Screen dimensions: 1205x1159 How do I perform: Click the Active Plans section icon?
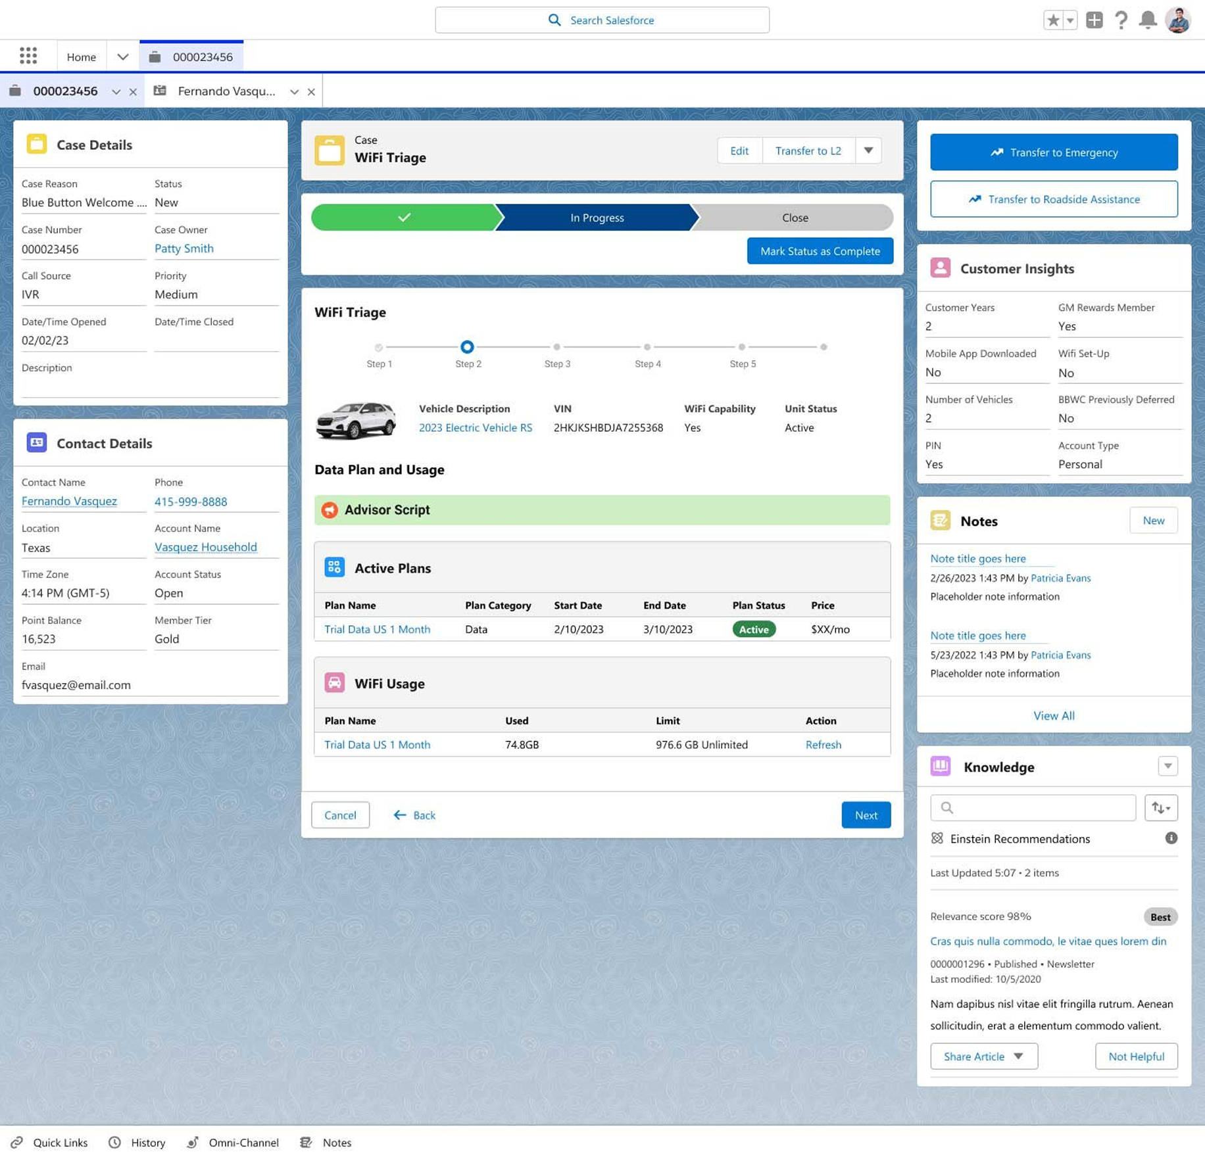334,567
